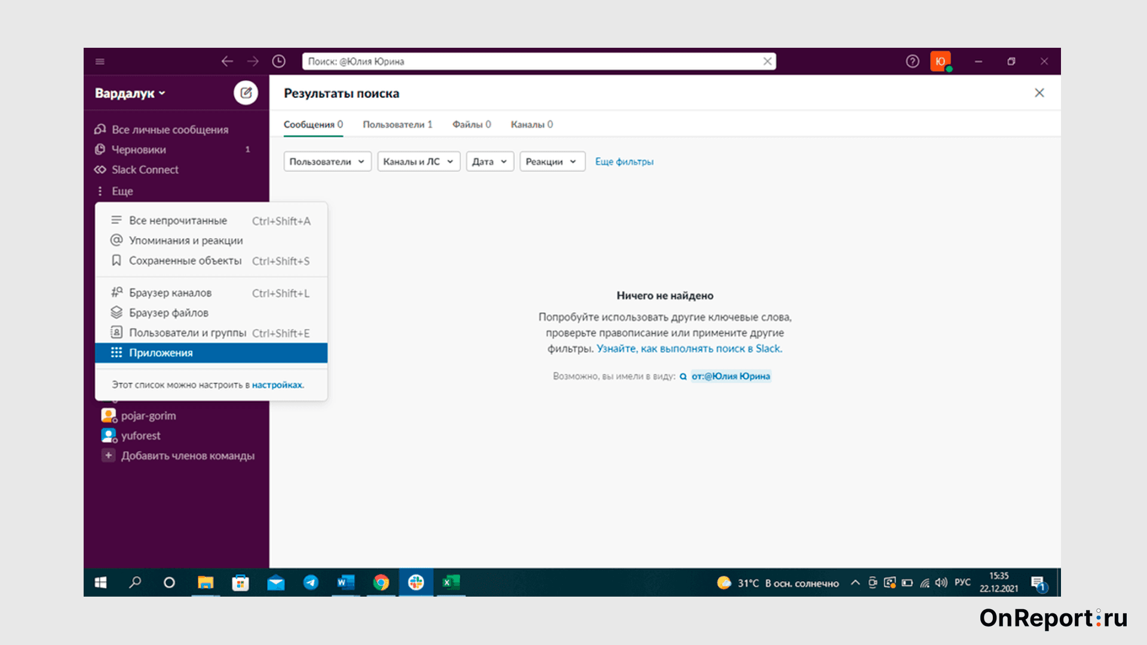Viewport: 1147px width, 645px height.
Task: Open the Windows Start menu
Action: [100, 582]
